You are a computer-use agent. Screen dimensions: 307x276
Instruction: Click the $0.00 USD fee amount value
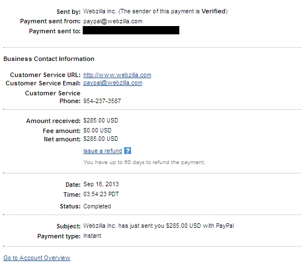pyautogui.click(x=97, y=130)
